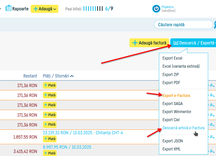
Task: Focus the Căutare rapidă search field
Action: (x=183, y=25)
